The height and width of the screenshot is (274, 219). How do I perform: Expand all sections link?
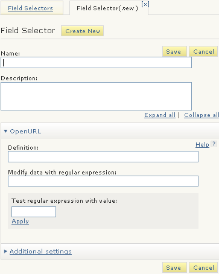[160, 115]
